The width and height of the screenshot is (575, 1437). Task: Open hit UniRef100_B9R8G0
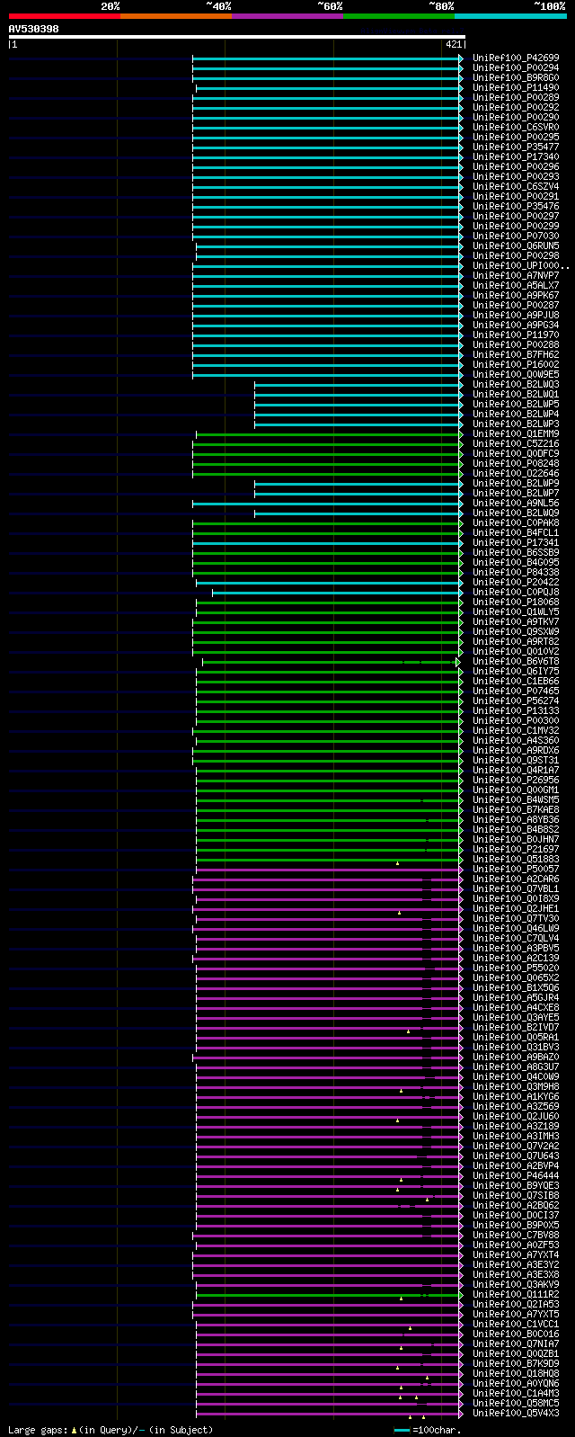(516, 77)
